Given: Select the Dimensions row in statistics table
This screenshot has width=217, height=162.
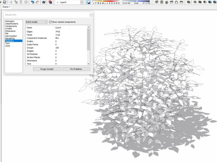Looking at the screenshot, I should pyautogui.click(x=57, y=61).
